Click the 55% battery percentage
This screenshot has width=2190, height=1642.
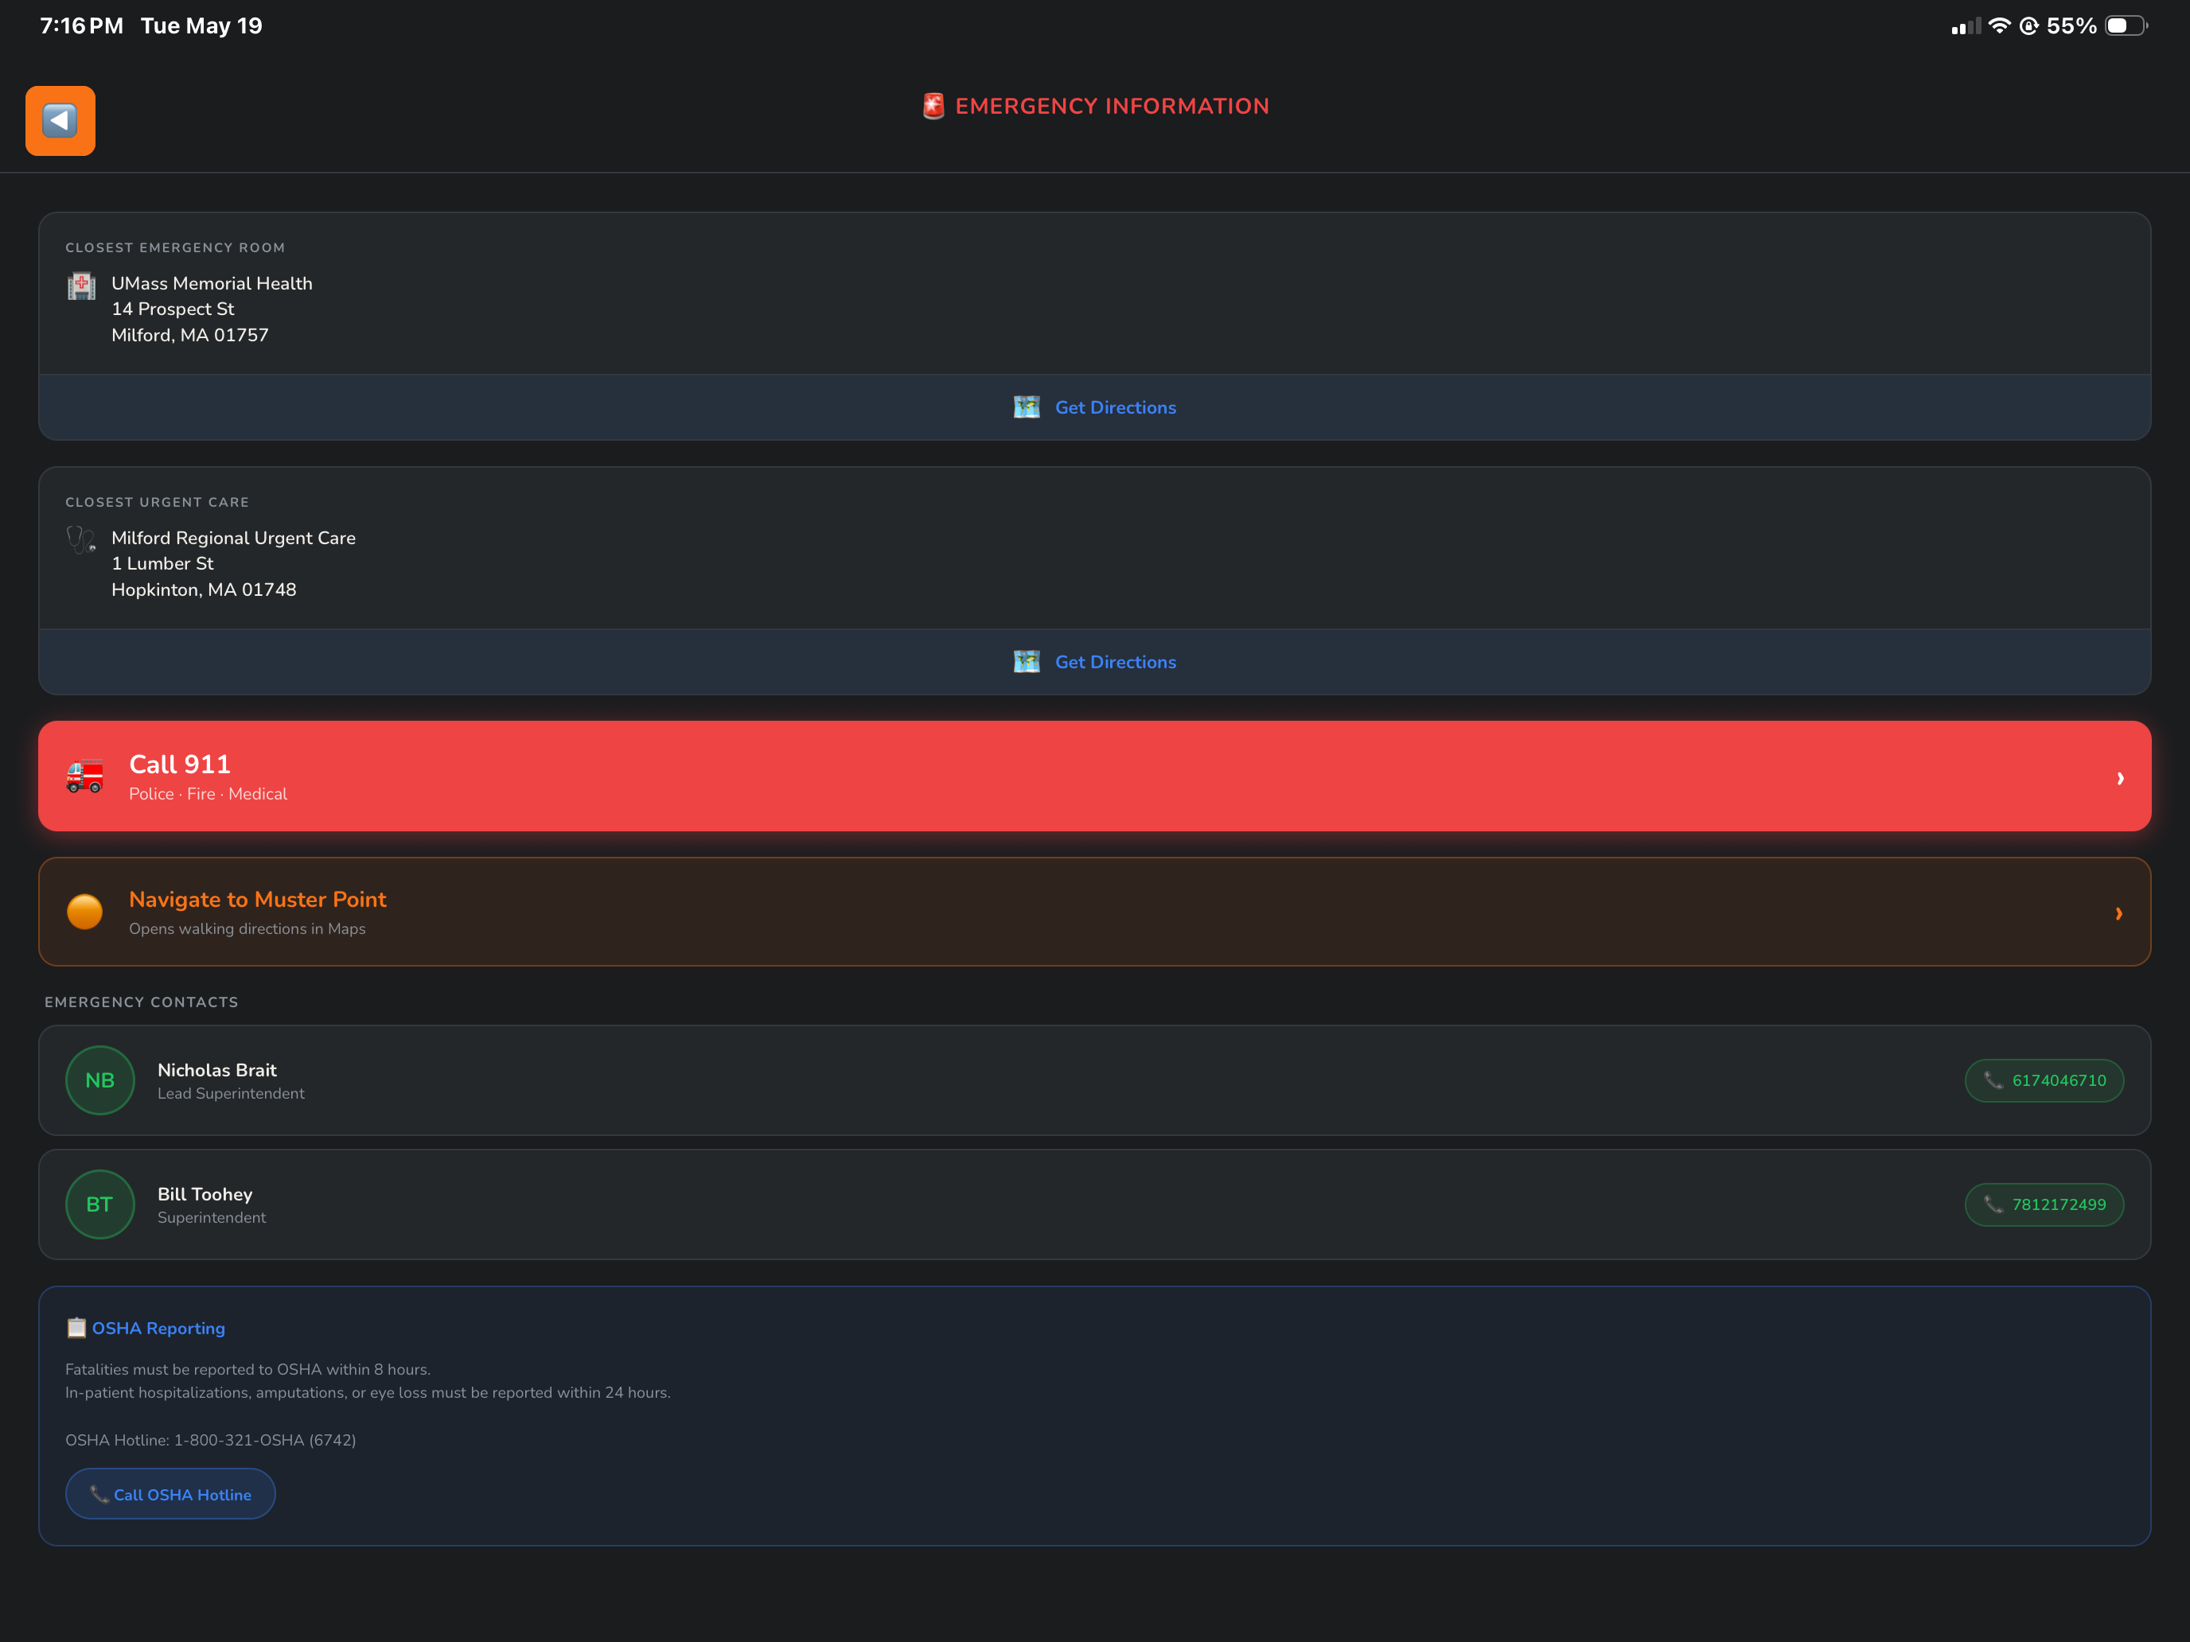pyautogui.click(x=2072, y=25)
